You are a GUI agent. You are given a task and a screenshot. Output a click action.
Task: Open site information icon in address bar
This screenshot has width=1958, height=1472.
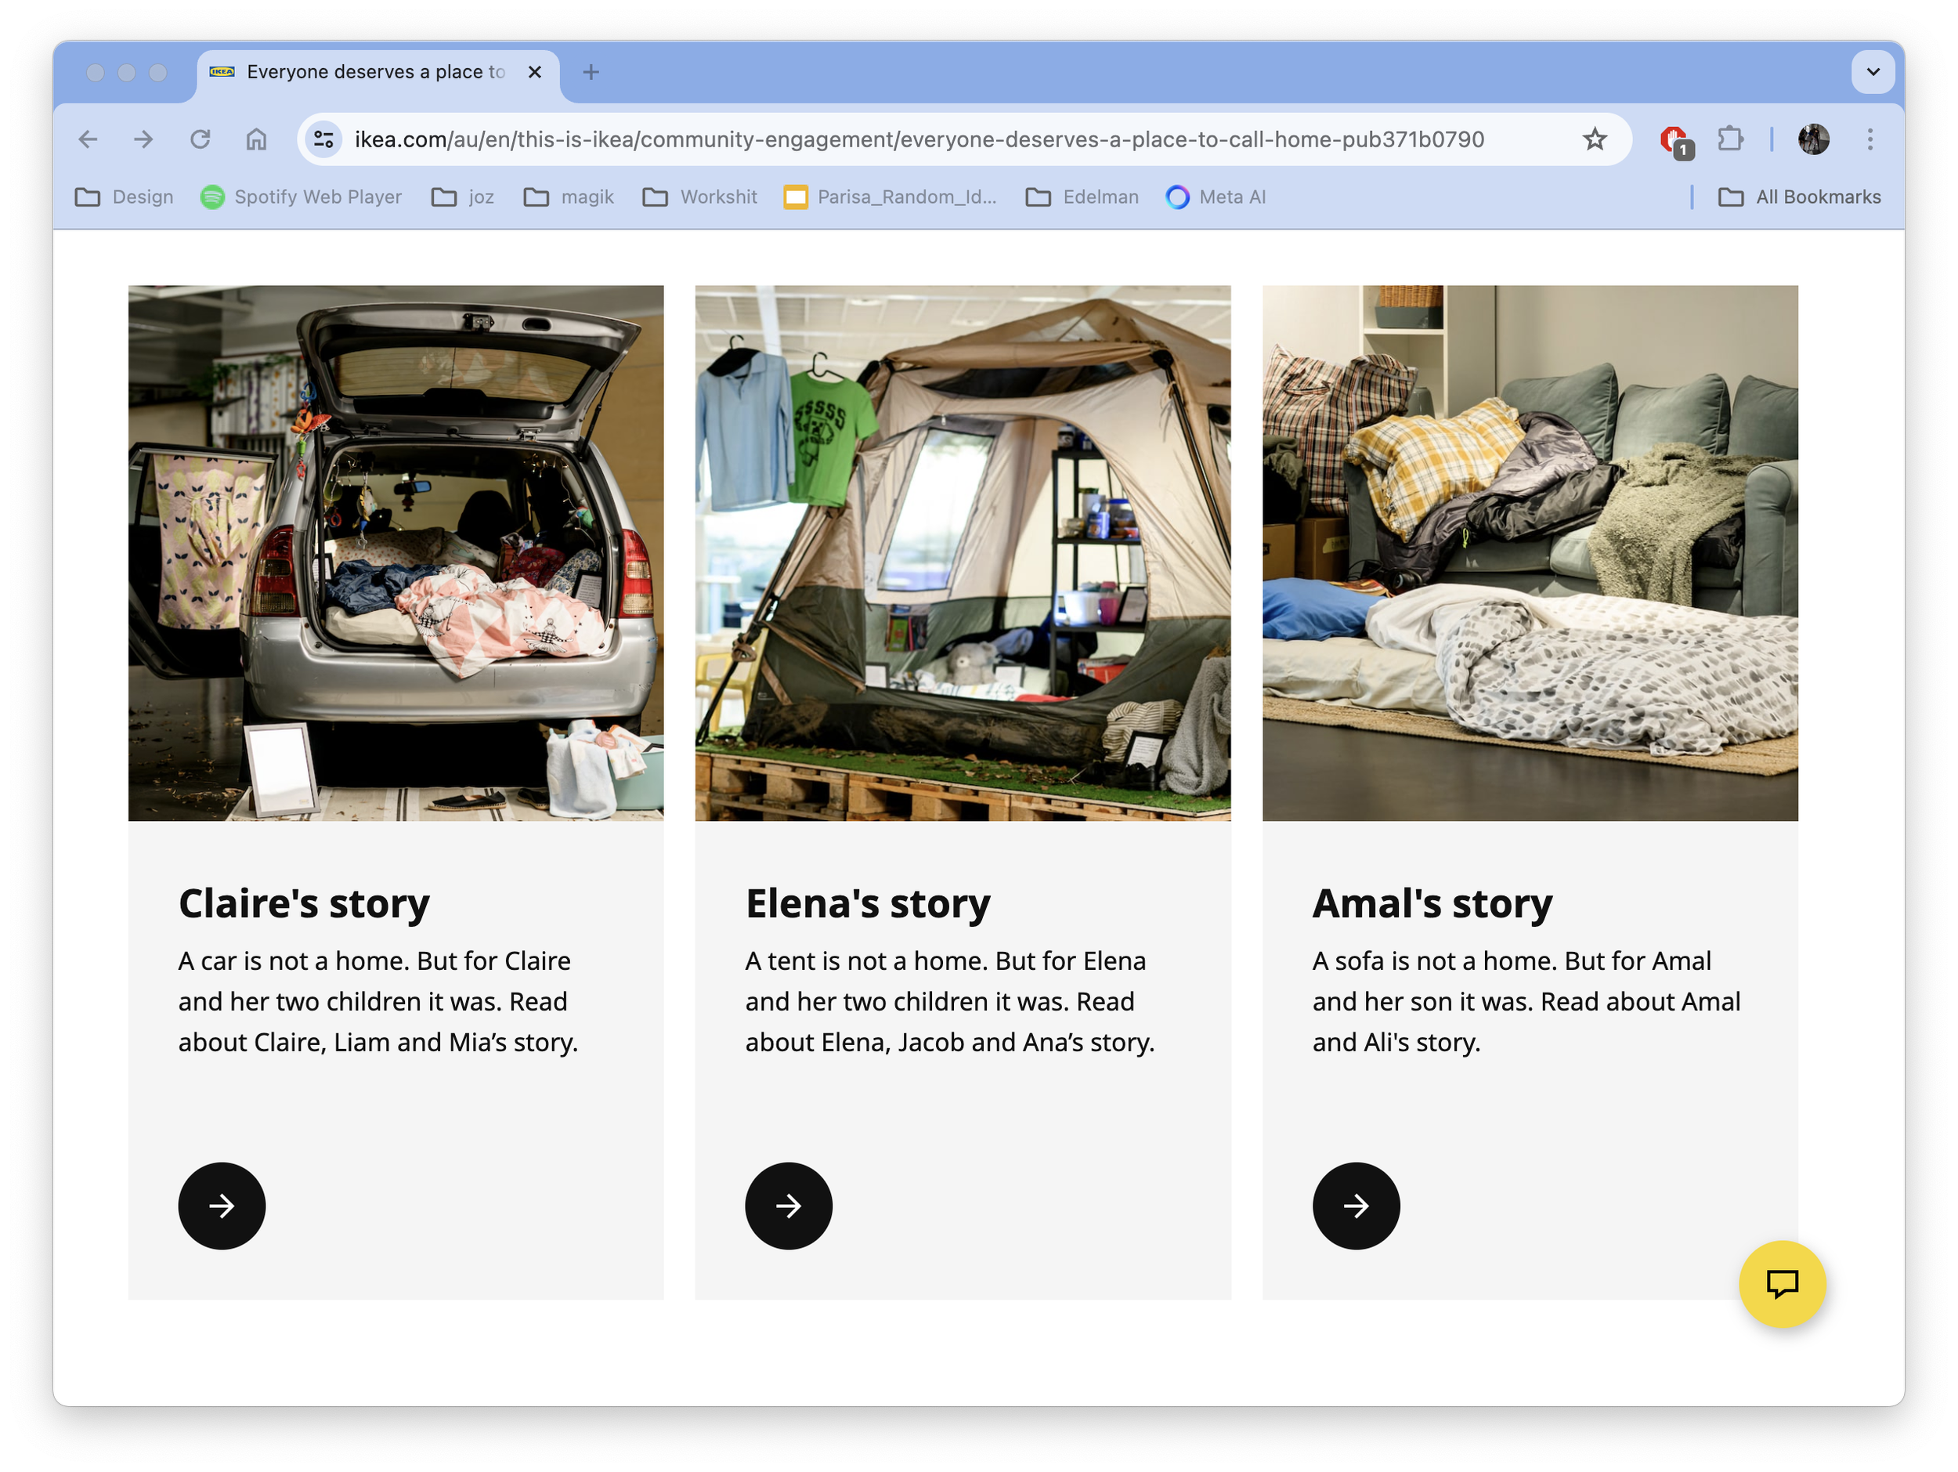324,139
